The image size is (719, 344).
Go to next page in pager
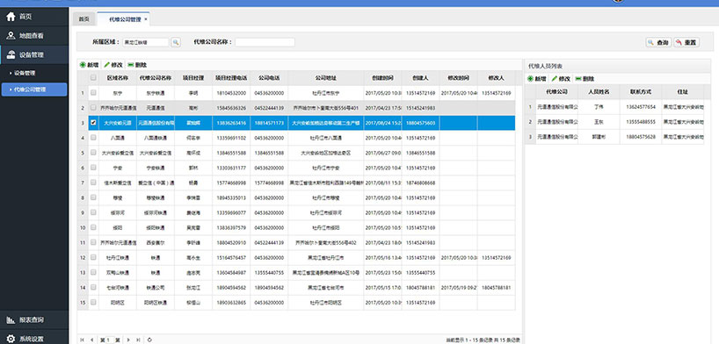[x=128, y=340]
